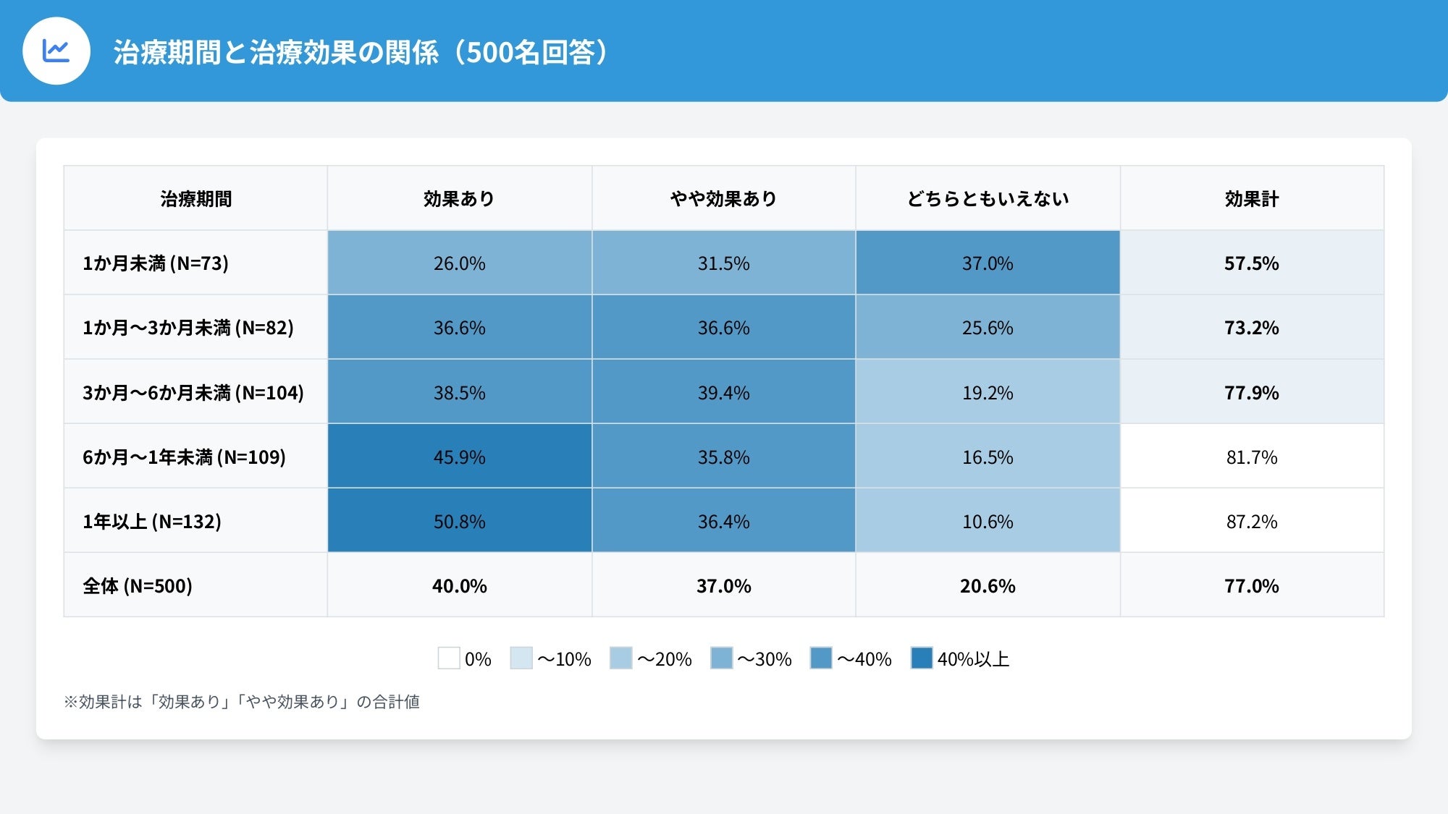Click the 40%以上 dark blue legend swatch
The height and width of the screenshot is (814, 1448).
[x=921, y=658]
